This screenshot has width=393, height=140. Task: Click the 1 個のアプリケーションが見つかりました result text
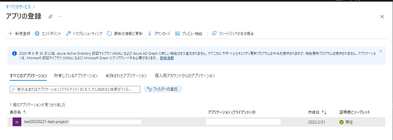point(38,105)
